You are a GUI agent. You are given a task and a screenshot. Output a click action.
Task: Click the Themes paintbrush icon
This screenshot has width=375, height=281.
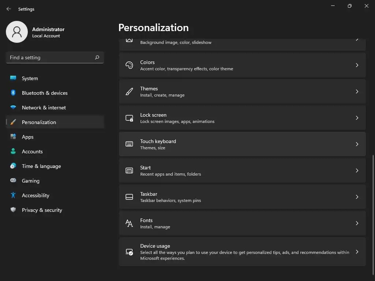[129, 91]
